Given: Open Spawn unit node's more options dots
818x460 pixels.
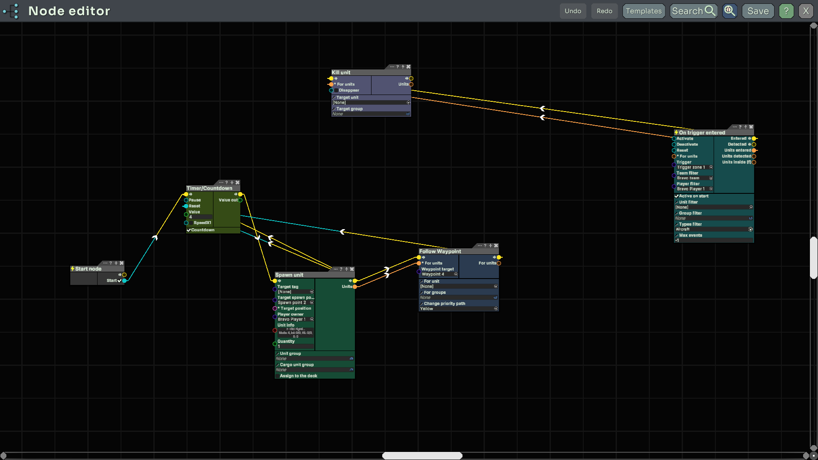Looking at the screenshot, I should (x=335, y=269).
